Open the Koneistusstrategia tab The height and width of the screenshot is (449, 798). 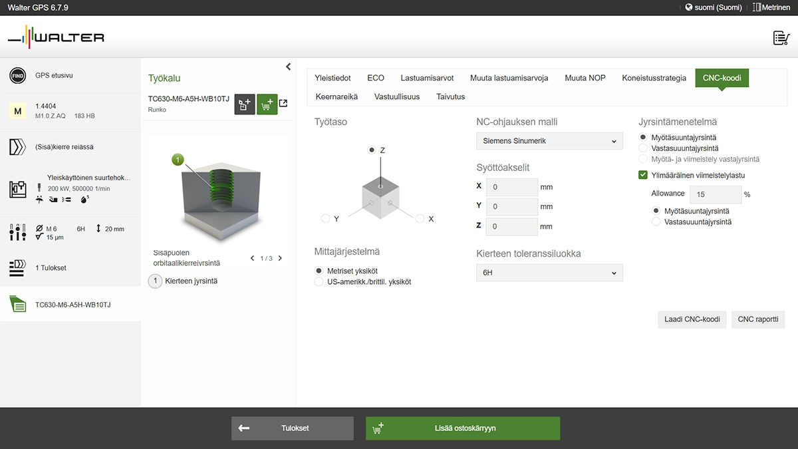[x=654, y=78]
